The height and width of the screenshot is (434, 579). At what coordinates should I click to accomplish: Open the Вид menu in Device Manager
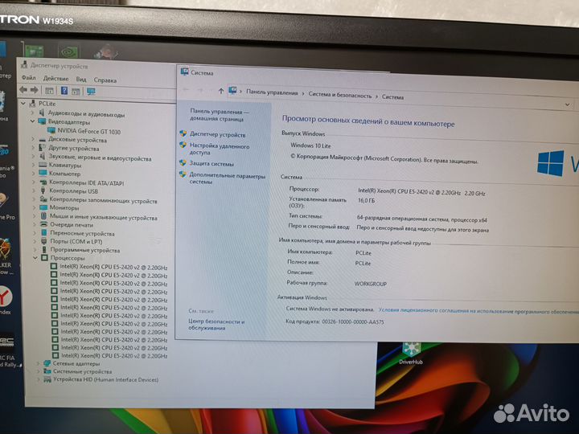(80, 80)
